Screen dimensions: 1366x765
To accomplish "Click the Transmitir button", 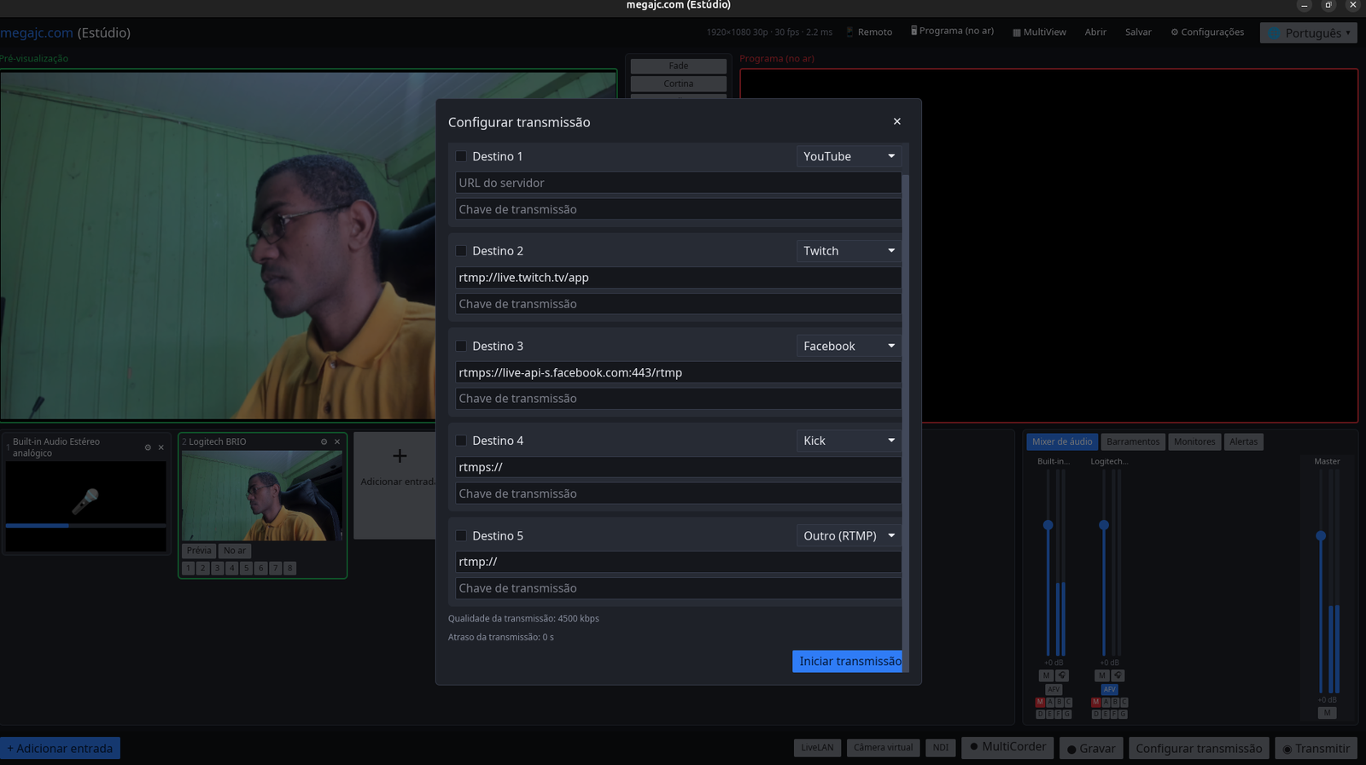I will tap(1316, 749).
